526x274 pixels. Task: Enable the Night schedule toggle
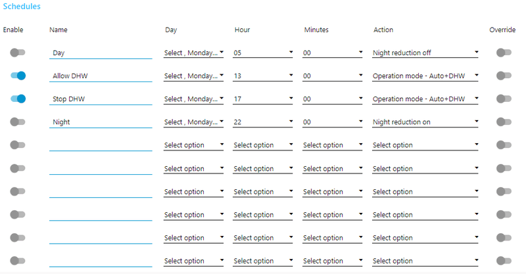[x=18, y=122]
